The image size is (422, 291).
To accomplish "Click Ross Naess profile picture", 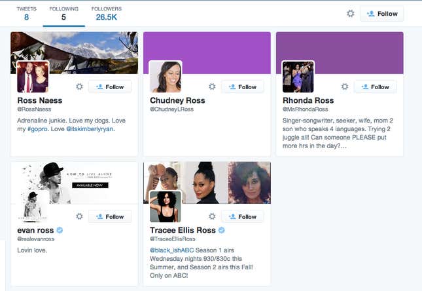I will point(33,77).
